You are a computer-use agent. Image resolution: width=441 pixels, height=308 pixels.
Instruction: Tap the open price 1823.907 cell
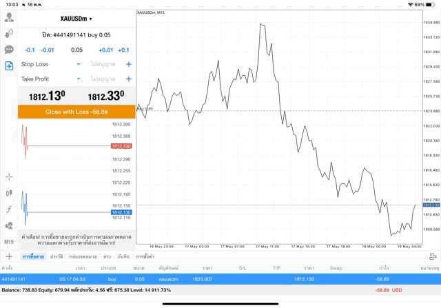tap(202, 279)
